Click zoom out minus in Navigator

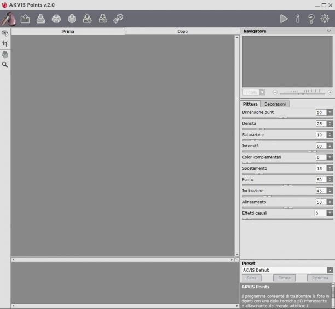275,93
